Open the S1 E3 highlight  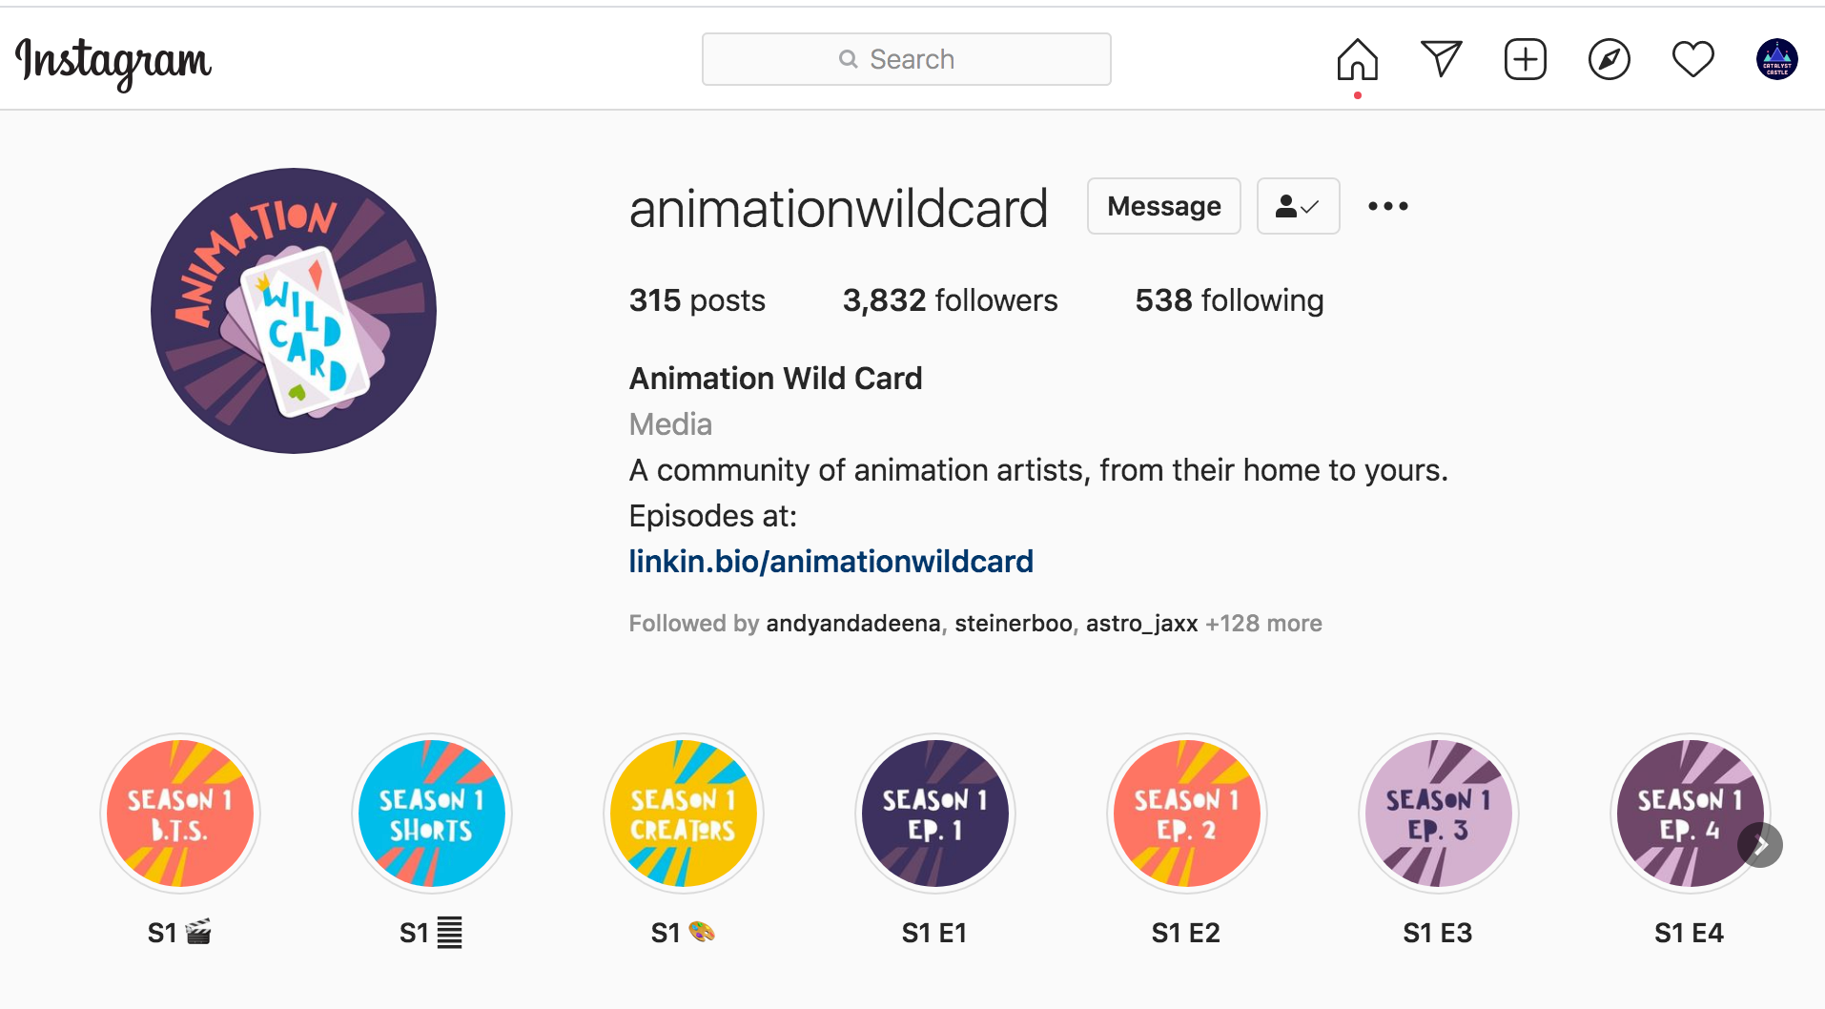[x=1438, y=813]
